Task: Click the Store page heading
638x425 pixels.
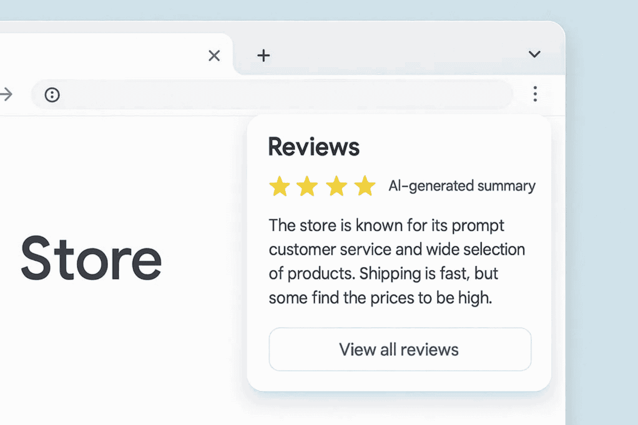Action: pyautogui.click(x=91, y=258)
